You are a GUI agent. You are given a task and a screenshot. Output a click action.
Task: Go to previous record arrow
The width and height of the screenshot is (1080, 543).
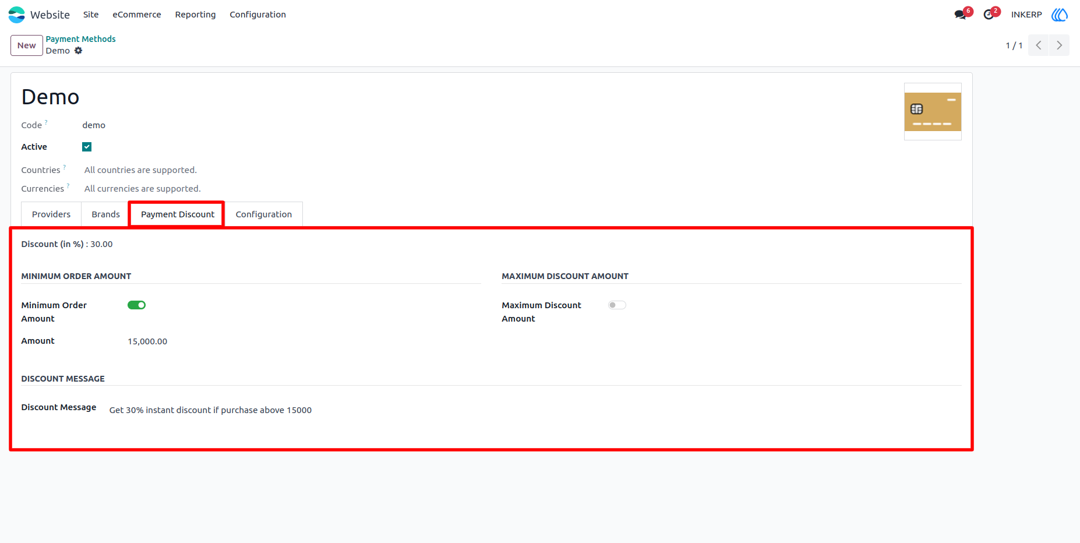pyautogui.click(x=1039, y=45)
